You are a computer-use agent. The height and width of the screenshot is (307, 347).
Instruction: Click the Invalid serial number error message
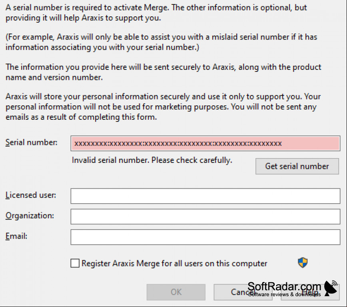(x=152, y=160)
